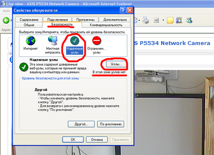Switch to the Программы tab
Viewport: 214px width, 155px height.
86,20
